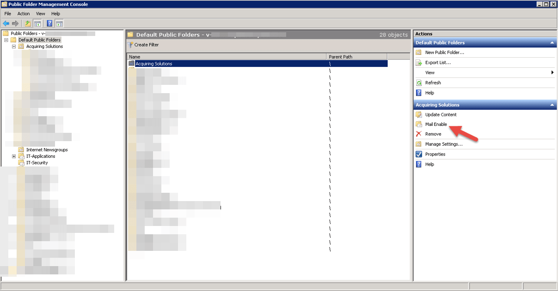The image size is (558, 291).
Task: Open the Action menu
Action: coord(24,14)
